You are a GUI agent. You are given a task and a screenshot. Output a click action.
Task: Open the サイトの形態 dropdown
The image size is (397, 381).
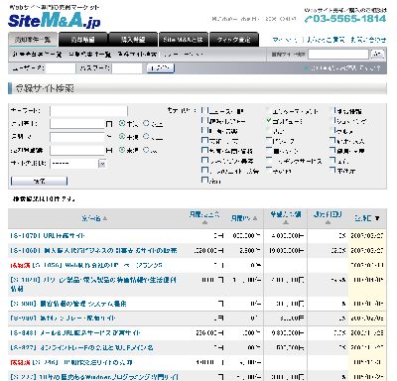coord(78,164)
